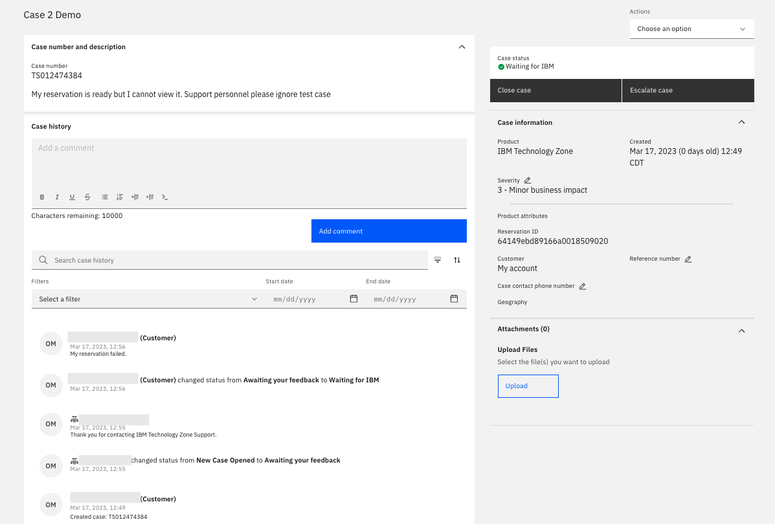Viewport: 775px width, 524px height.
Task: Collapse the Case information section
Action: tap(741, 122)
